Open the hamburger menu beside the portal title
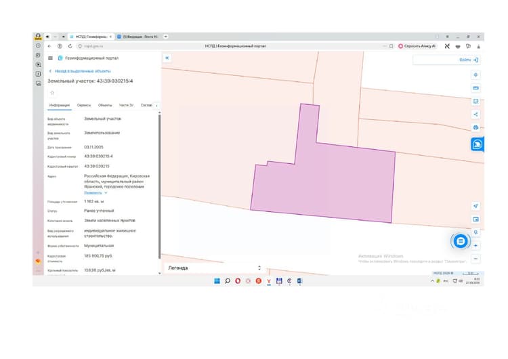This screenshot has height=359, width=508. point(50,58)
